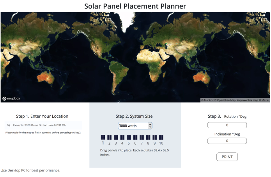The height and width of the screenshot is (177, 271).
Task: Choose solar panel set 5 icon
Action: click(x=129, y=138)
